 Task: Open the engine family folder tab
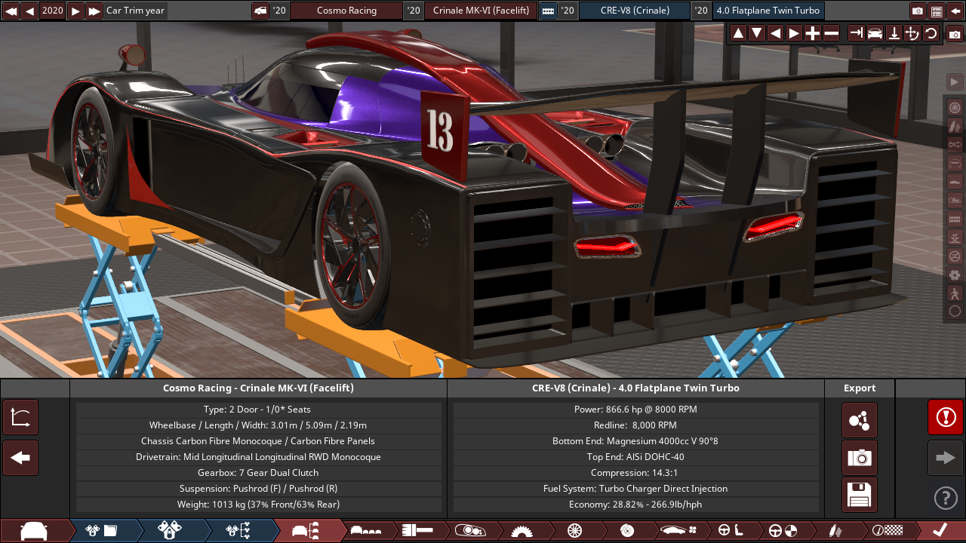(x=102, y=530)
